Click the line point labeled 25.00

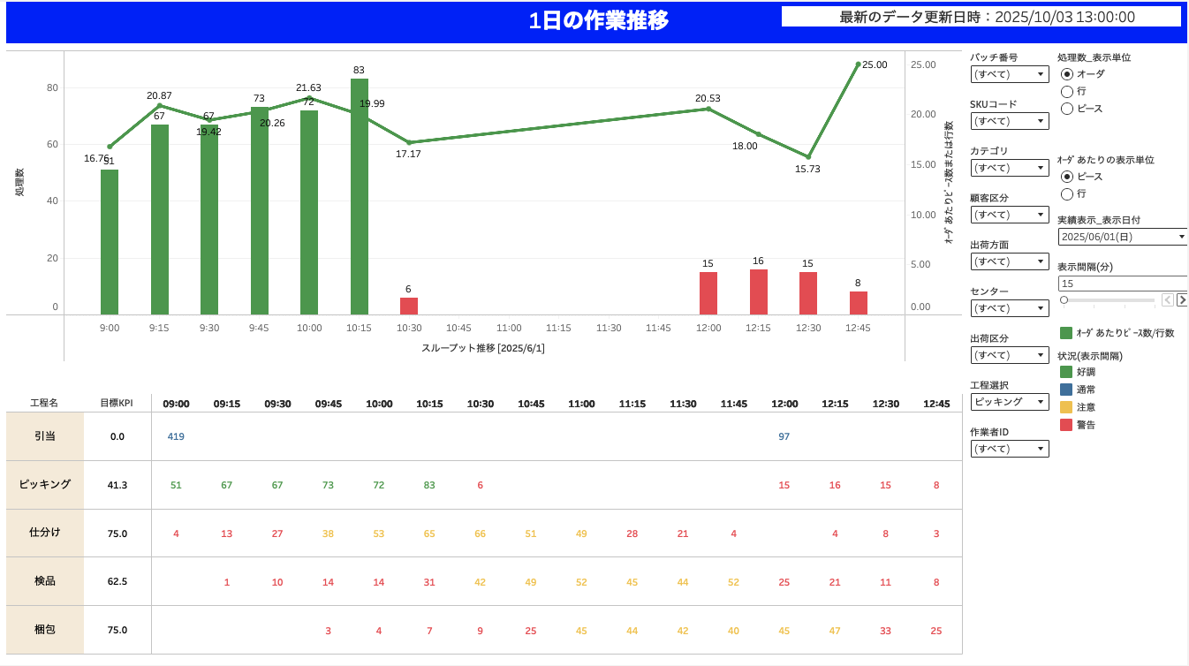[x=858, y=64]
